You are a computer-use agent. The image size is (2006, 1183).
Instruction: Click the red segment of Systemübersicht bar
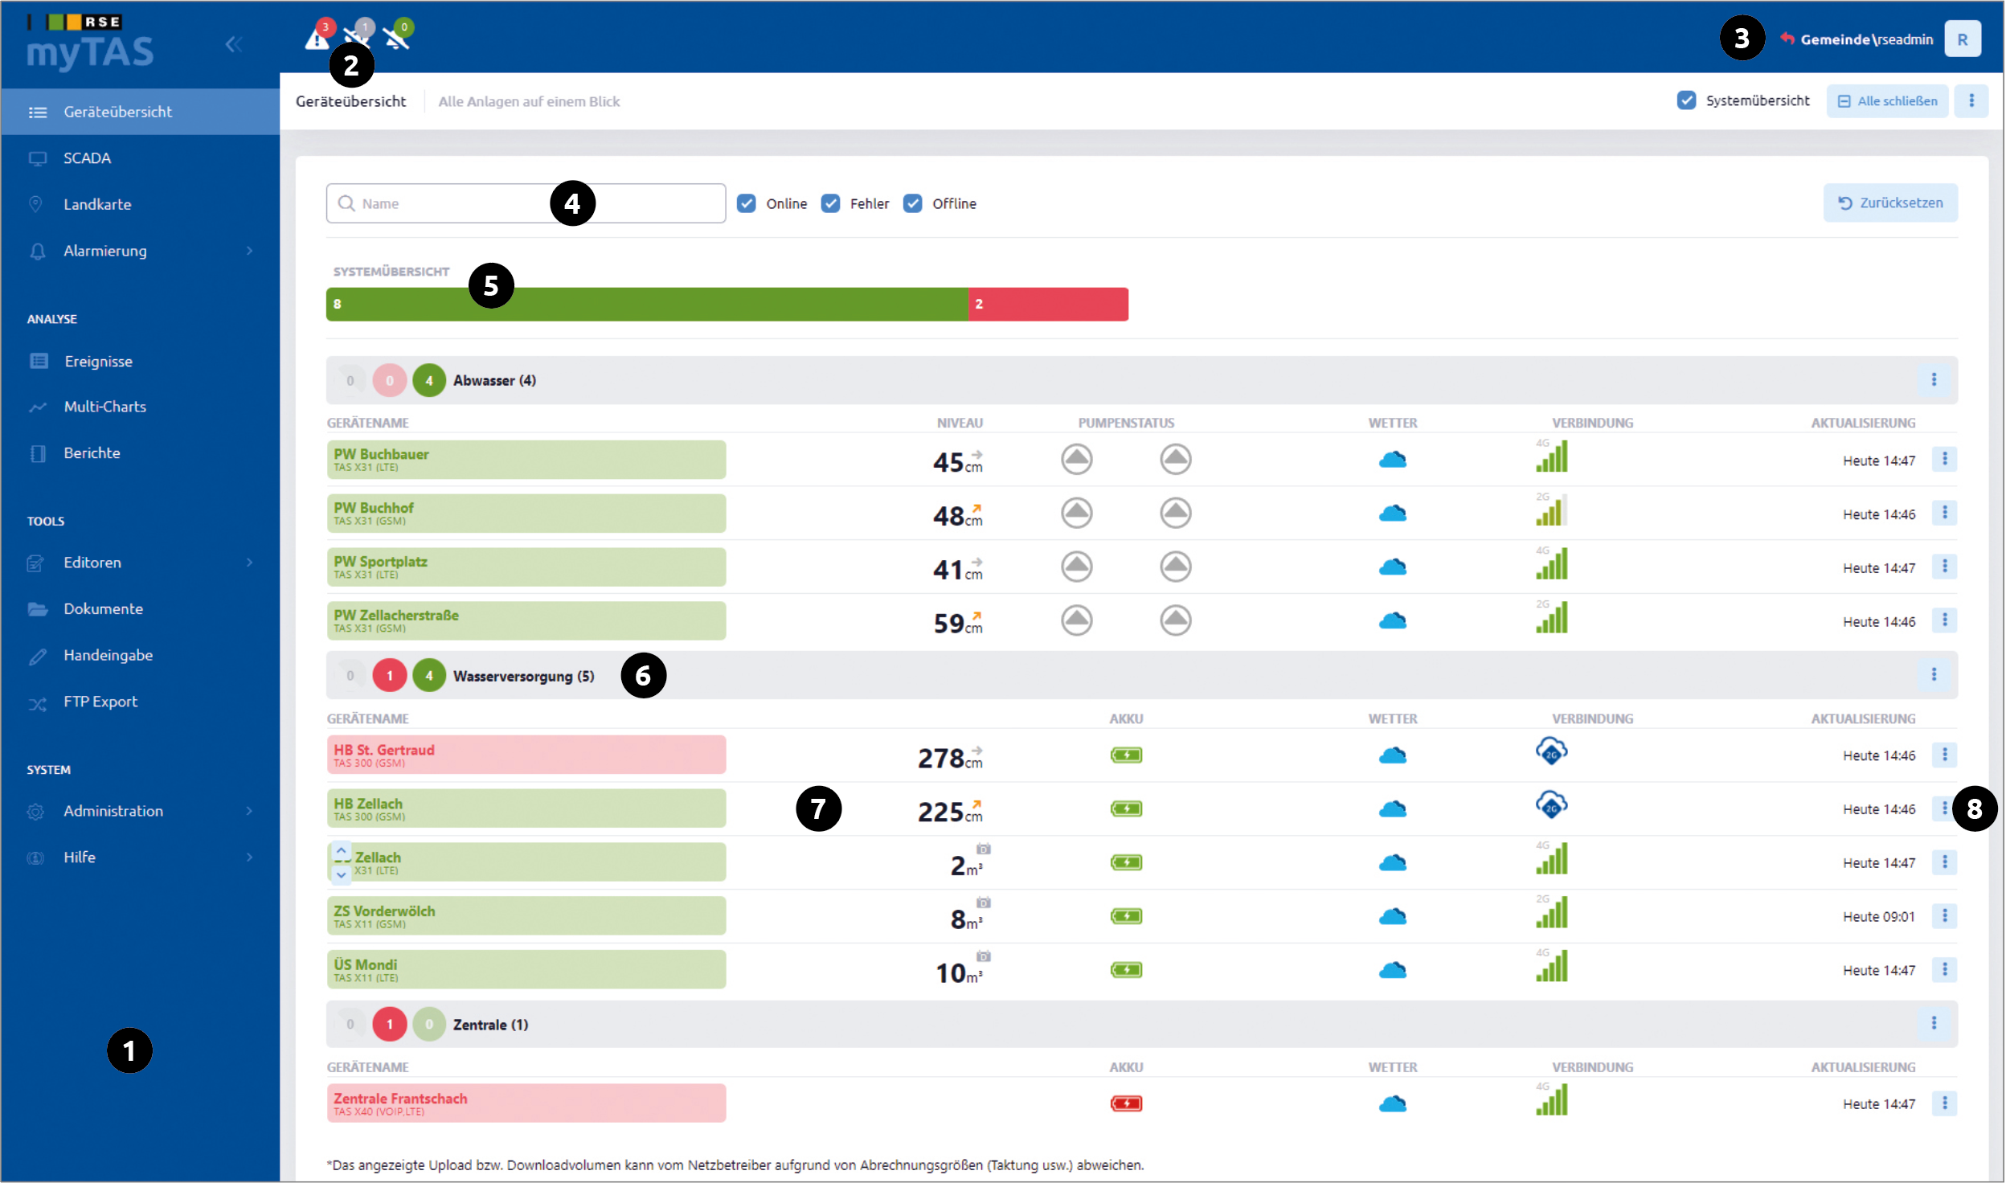tap(1049, 304)
